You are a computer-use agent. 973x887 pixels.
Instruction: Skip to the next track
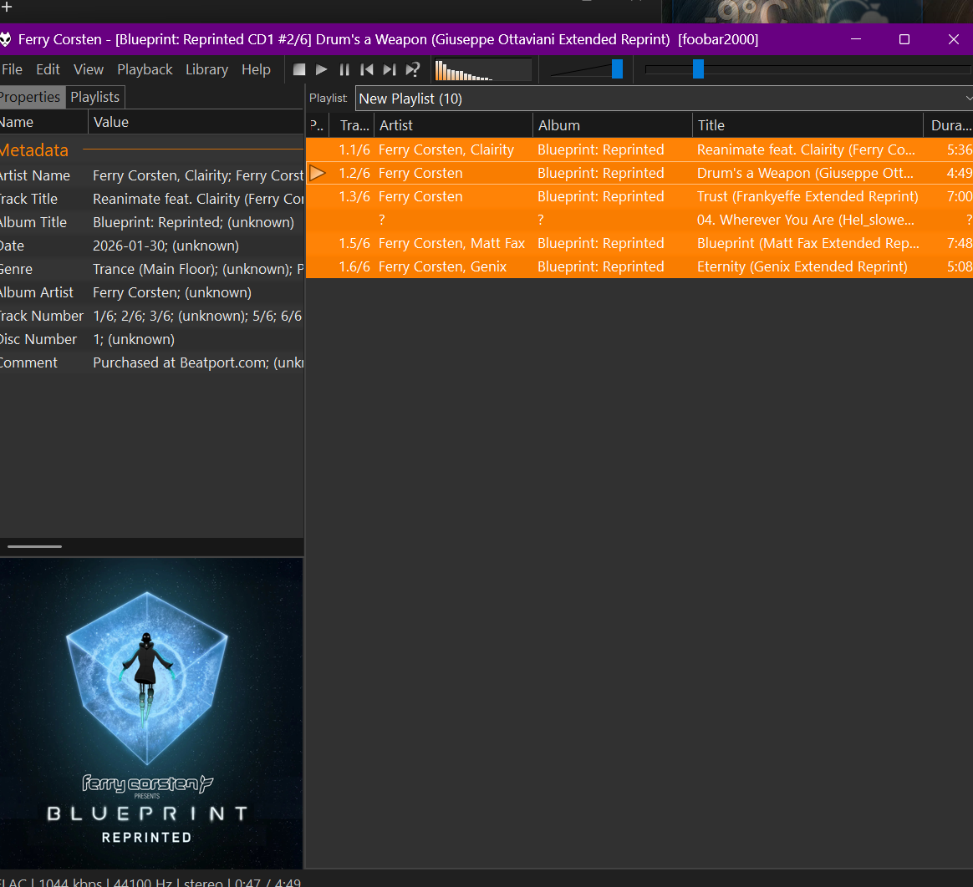pos(390,69)
